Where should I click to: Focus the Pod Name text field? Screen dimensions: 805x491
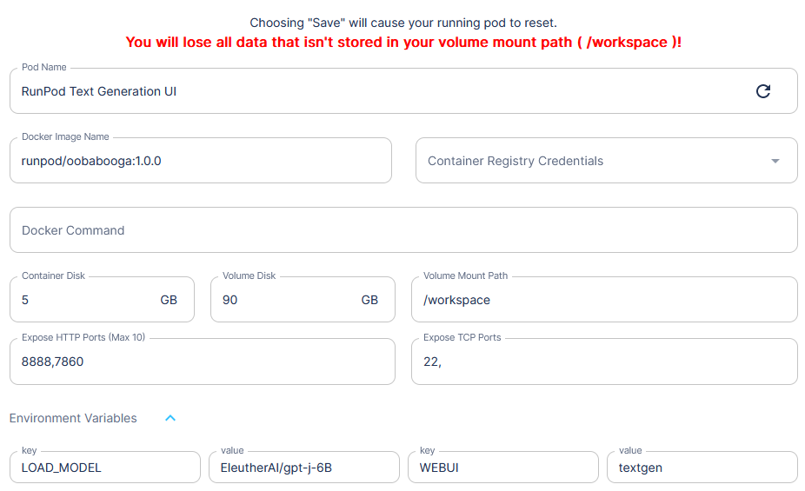click(x=374, y=91)
